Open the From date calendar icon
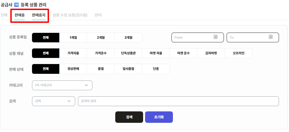289x132 pixels. [215, 37]
